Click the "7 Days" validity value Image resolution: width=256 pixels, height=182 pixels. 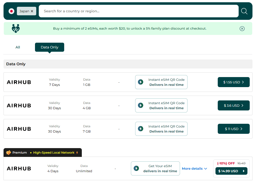(x=55, y=85)
